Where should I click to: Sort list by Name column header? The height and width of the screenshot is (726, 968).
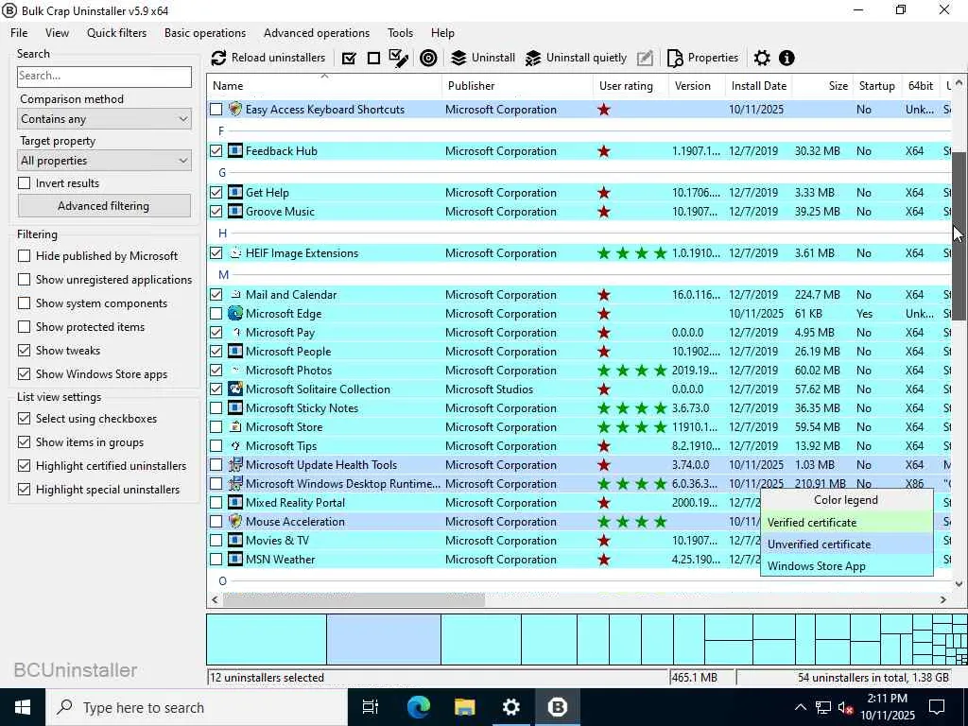tap(325, 86)
